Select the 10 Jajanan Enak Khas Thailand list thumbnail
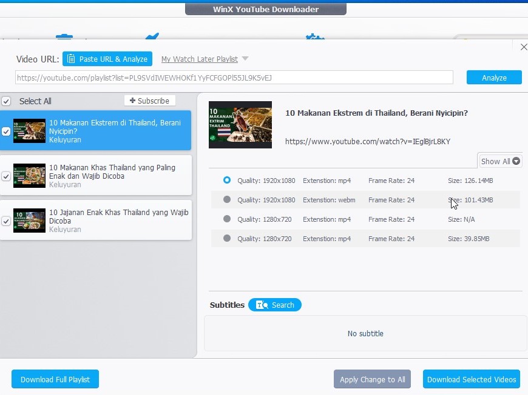 (29, 221)
